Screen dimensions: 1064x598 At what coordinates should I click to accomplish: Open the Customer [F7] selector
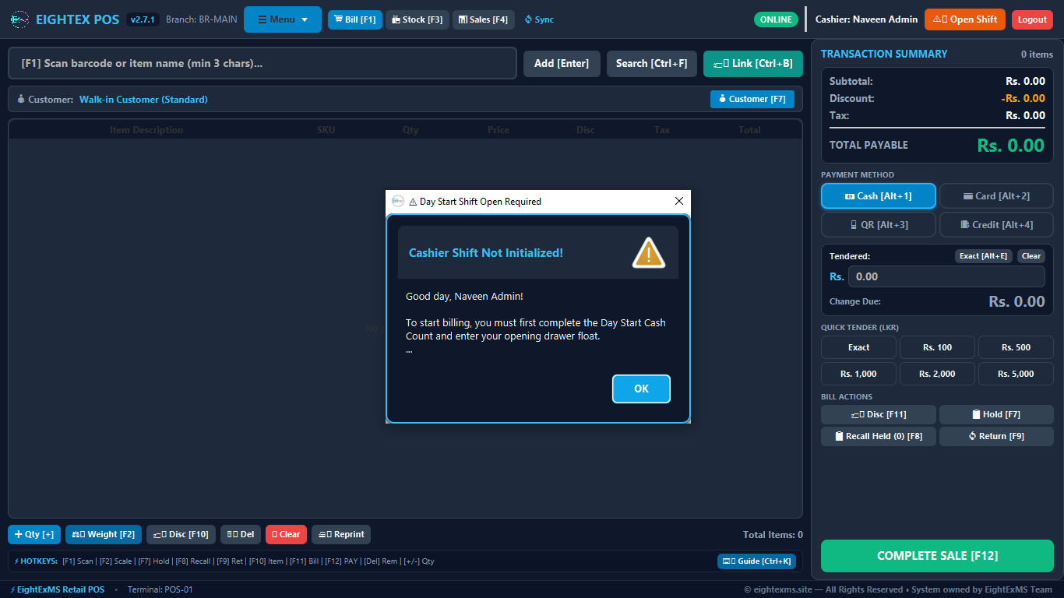tap(752, 99)
